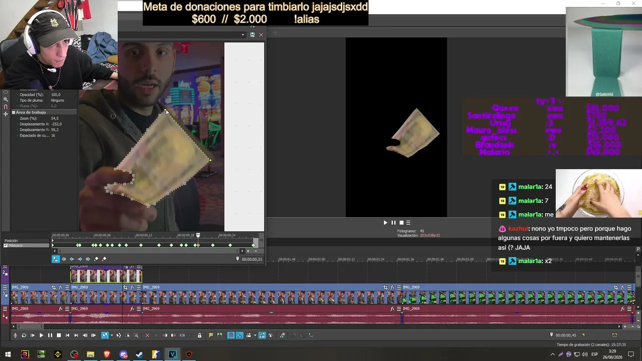The height and width of the screenshot is (361, 642).
Task: Stop the video in the preview window
Action: point(401,223)
